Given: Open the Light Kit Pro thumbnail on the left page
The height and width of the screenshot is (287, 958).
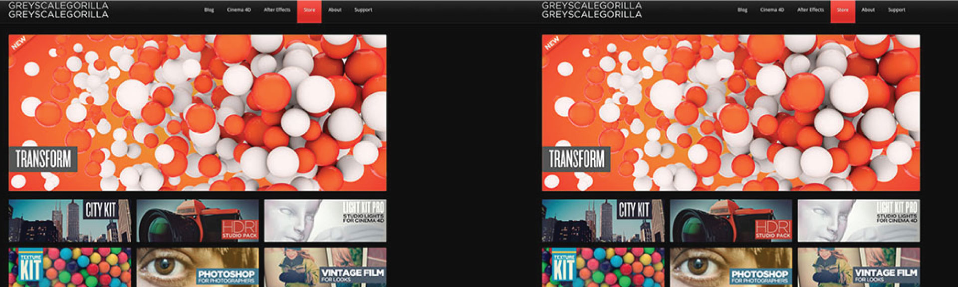Looking at the screenshot, I should click(325, 221).
